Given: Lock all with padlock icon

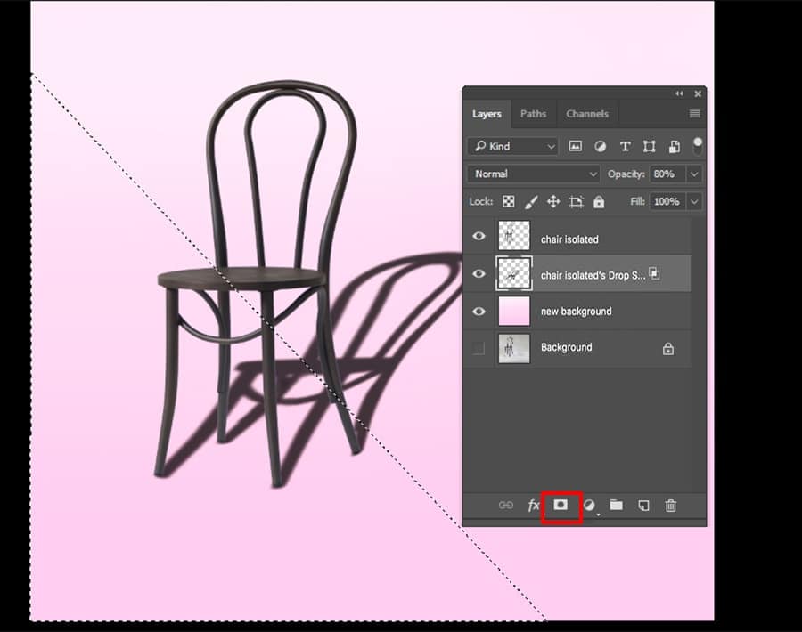Looking at the screenshot, I should (599, 201).
